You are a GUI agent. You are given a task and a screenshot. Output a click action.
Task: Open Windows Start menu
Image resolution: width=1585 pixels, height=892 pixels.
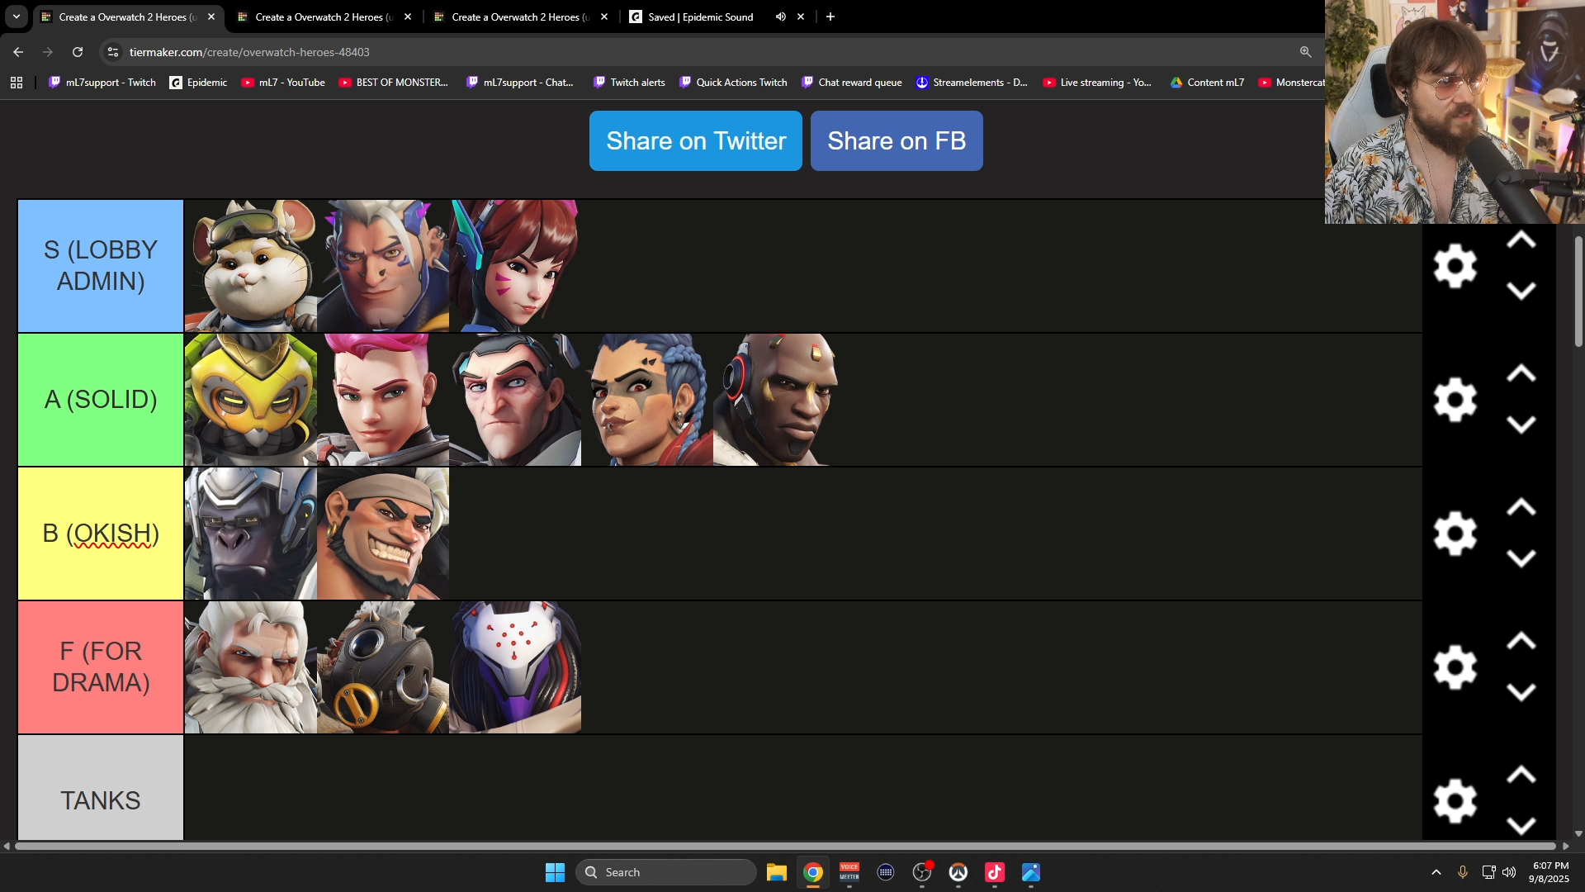pyautogui.click(x=555, y=872)
